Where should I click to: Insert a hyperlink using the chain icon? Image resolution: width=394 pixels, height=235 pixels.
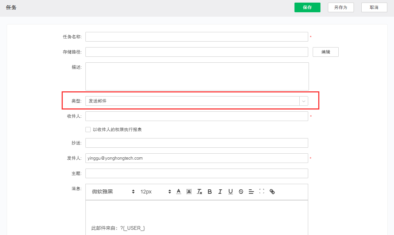[x=272, y=191]
